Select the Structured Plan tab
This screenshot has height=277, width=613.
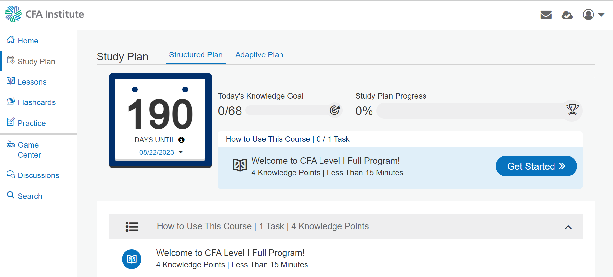[x=196, y=55]
